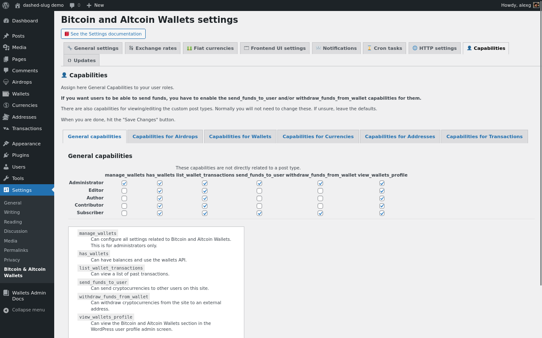Open See the Settings documentation link

pos(103,34)
